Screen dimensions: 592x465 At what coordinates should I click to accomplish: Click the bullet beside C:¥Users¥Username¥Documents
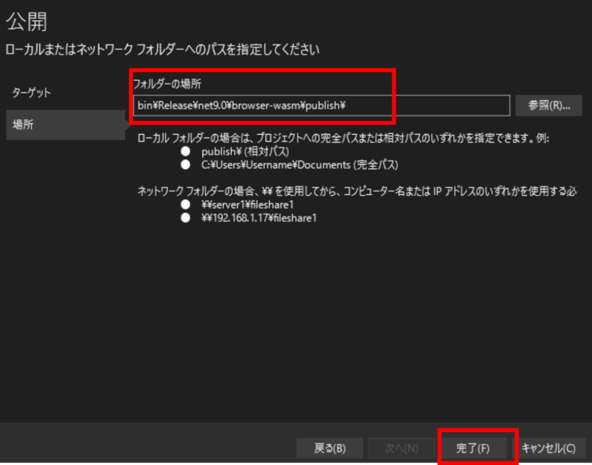click(x=186, y=165)
